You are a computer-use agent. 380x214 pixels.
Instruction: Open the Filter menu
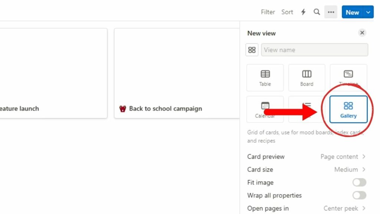pos(268,12)
